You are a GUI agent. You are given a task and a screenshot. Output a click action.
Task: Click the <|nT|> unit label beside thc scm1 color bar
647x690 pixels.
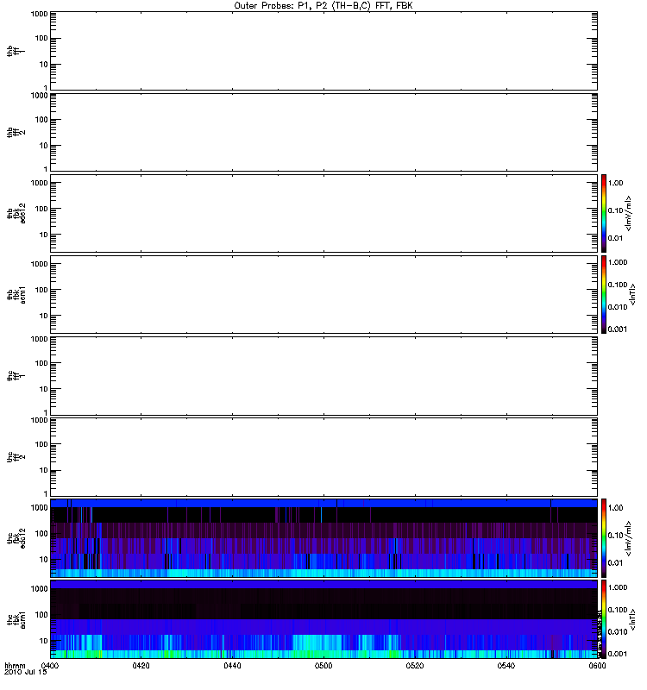pos(632,619)
